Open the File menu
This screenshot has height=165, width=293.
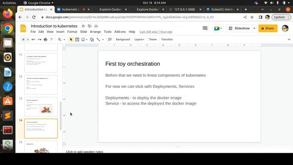[33, 32]
